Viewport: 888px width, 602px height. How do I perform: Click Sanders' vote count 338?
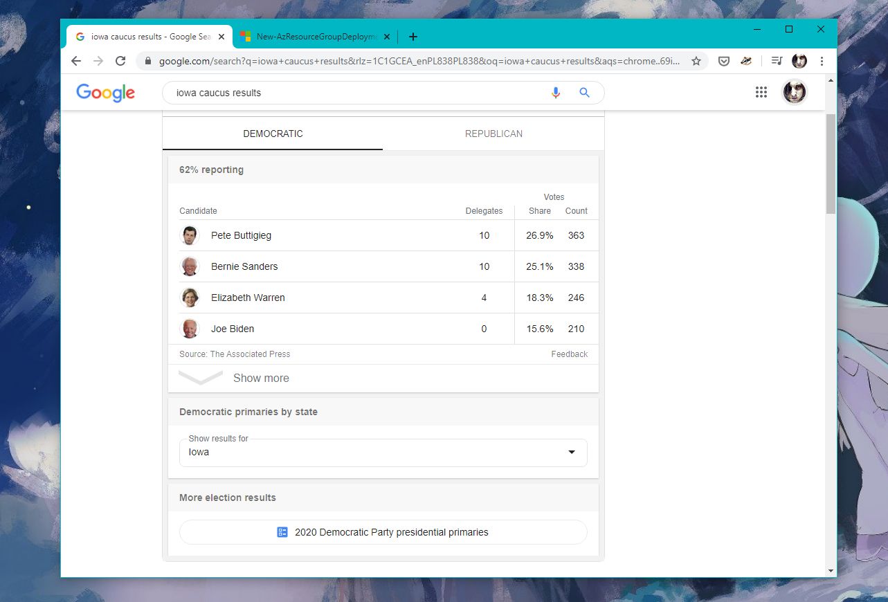[576, 266]
